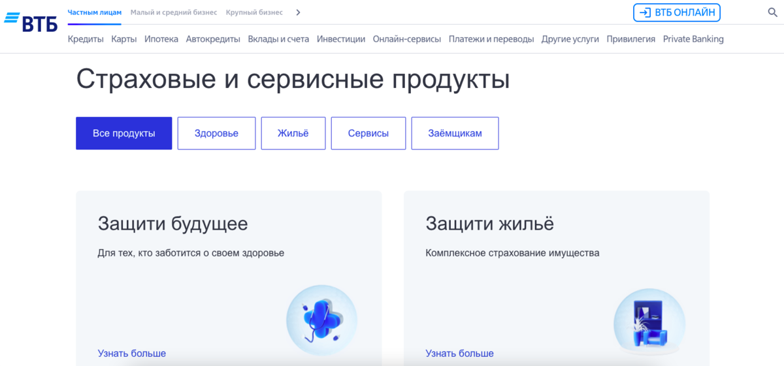Switch to Малый и средний бизнес

(x=174, y=12)
